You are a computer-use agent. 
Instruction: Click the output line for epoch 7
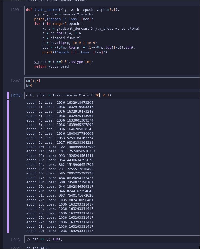[x=60, y=134]
